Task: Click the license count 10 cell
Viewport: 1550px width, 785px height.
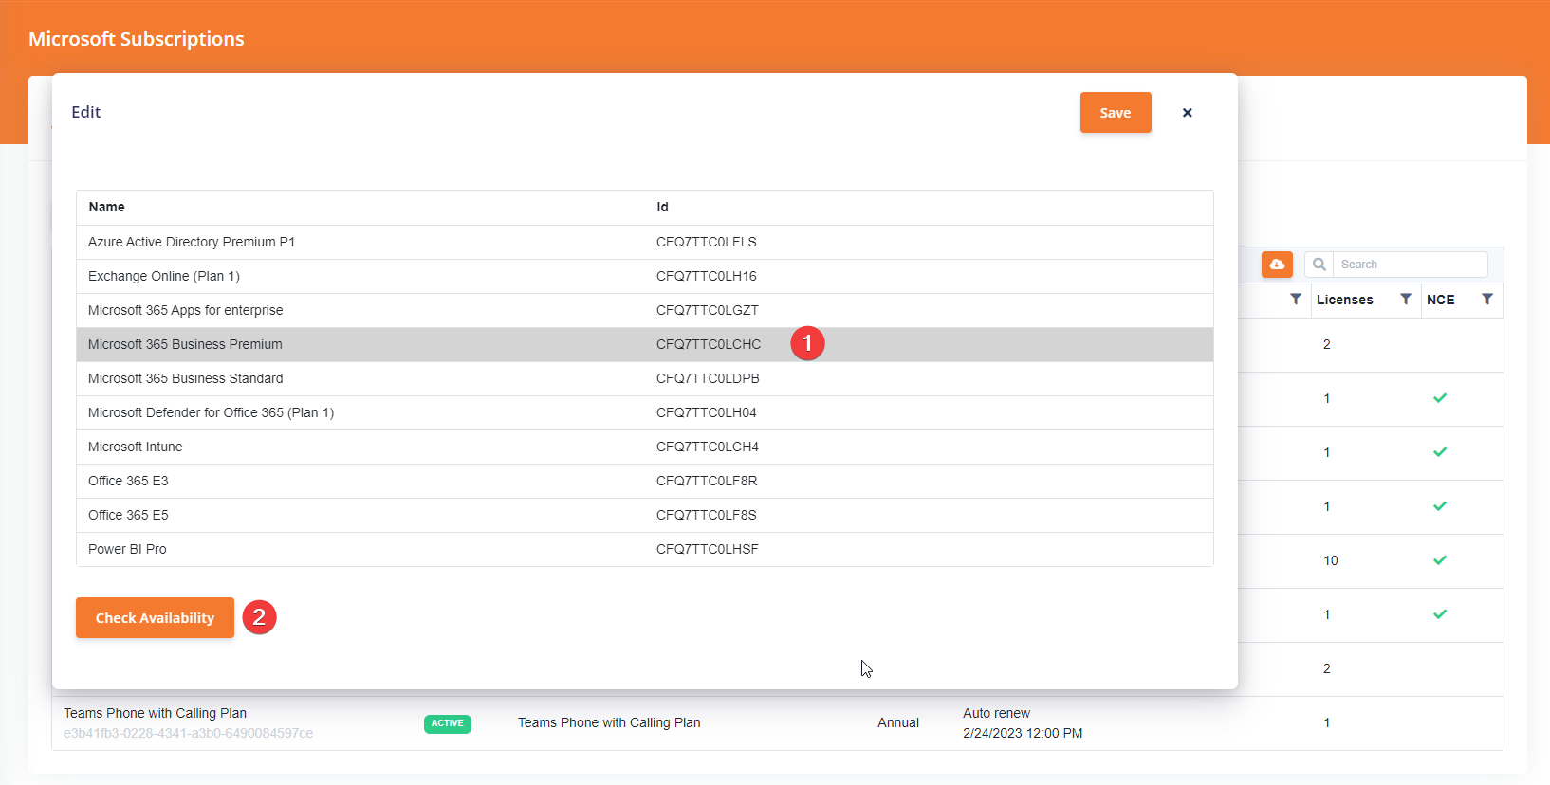Action: 1331,560
